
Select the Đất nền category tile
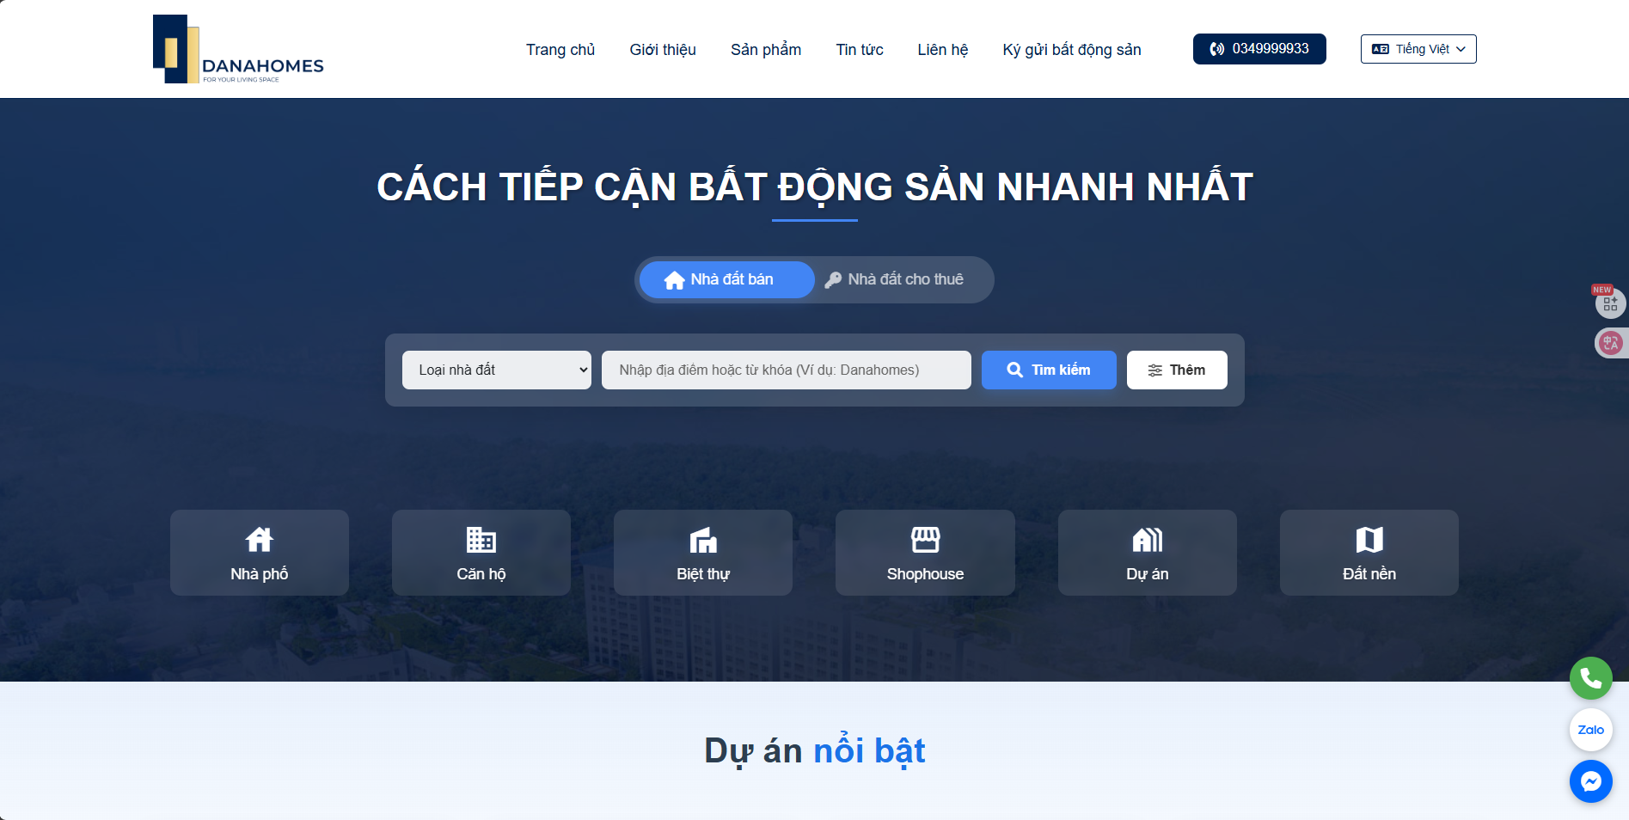tap(1369, 553)
